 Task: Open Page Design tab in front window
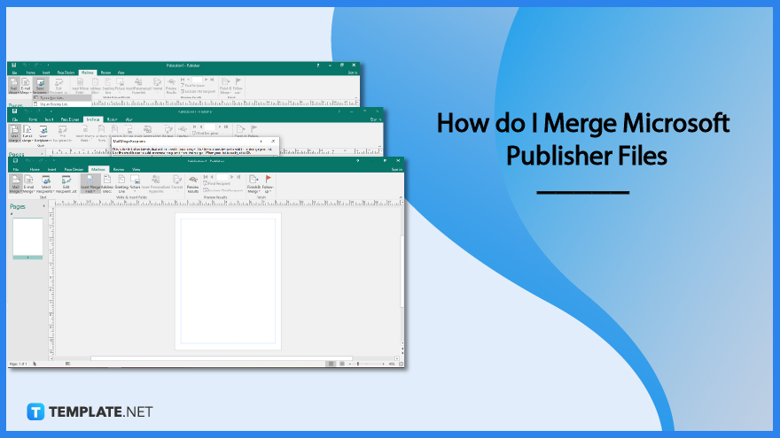[x=74, y=169]
